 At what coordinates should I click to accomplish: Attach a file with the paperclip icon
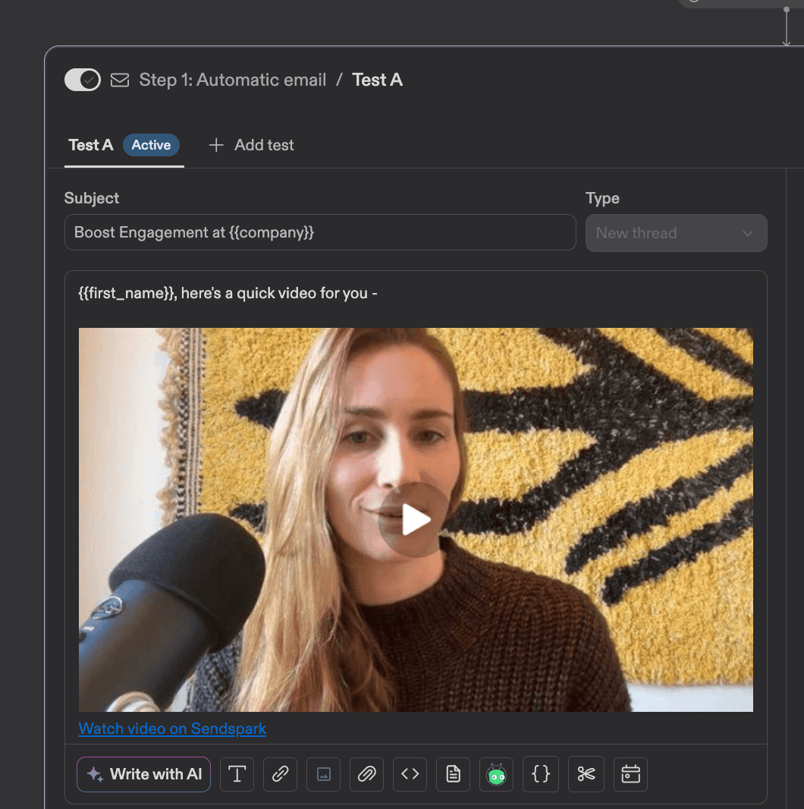[366, 774]
